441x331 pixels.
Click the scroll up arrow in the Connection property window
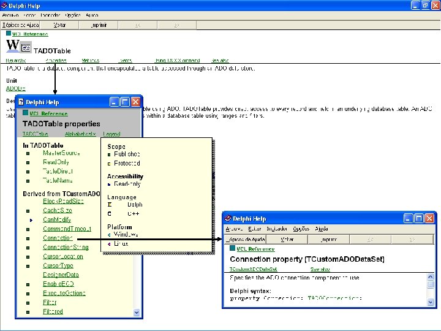click(x=431, y=277)
